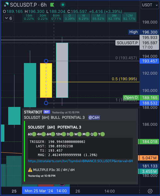
Task: Click the 196.300 high price tag
Action: click(150, 32)
